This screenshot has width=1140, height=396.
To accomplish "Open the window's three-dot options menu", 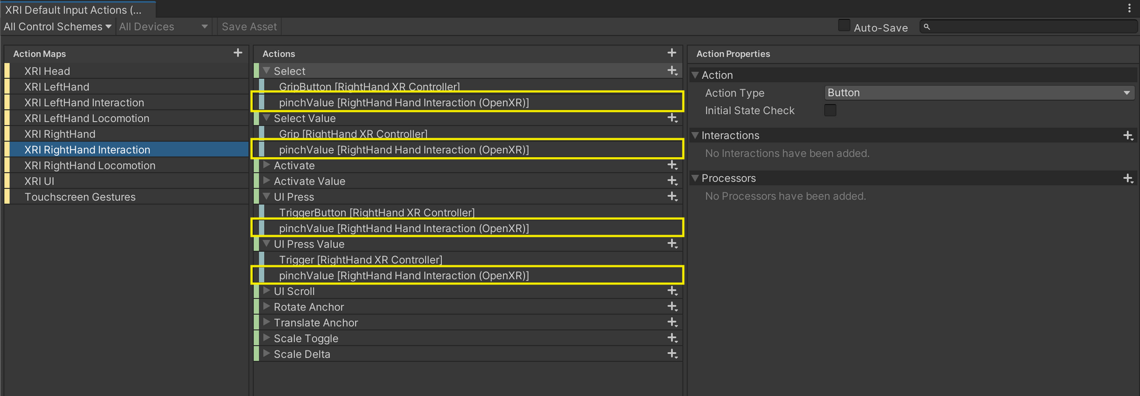I will pyautogui.click(x=1129, y=8).
